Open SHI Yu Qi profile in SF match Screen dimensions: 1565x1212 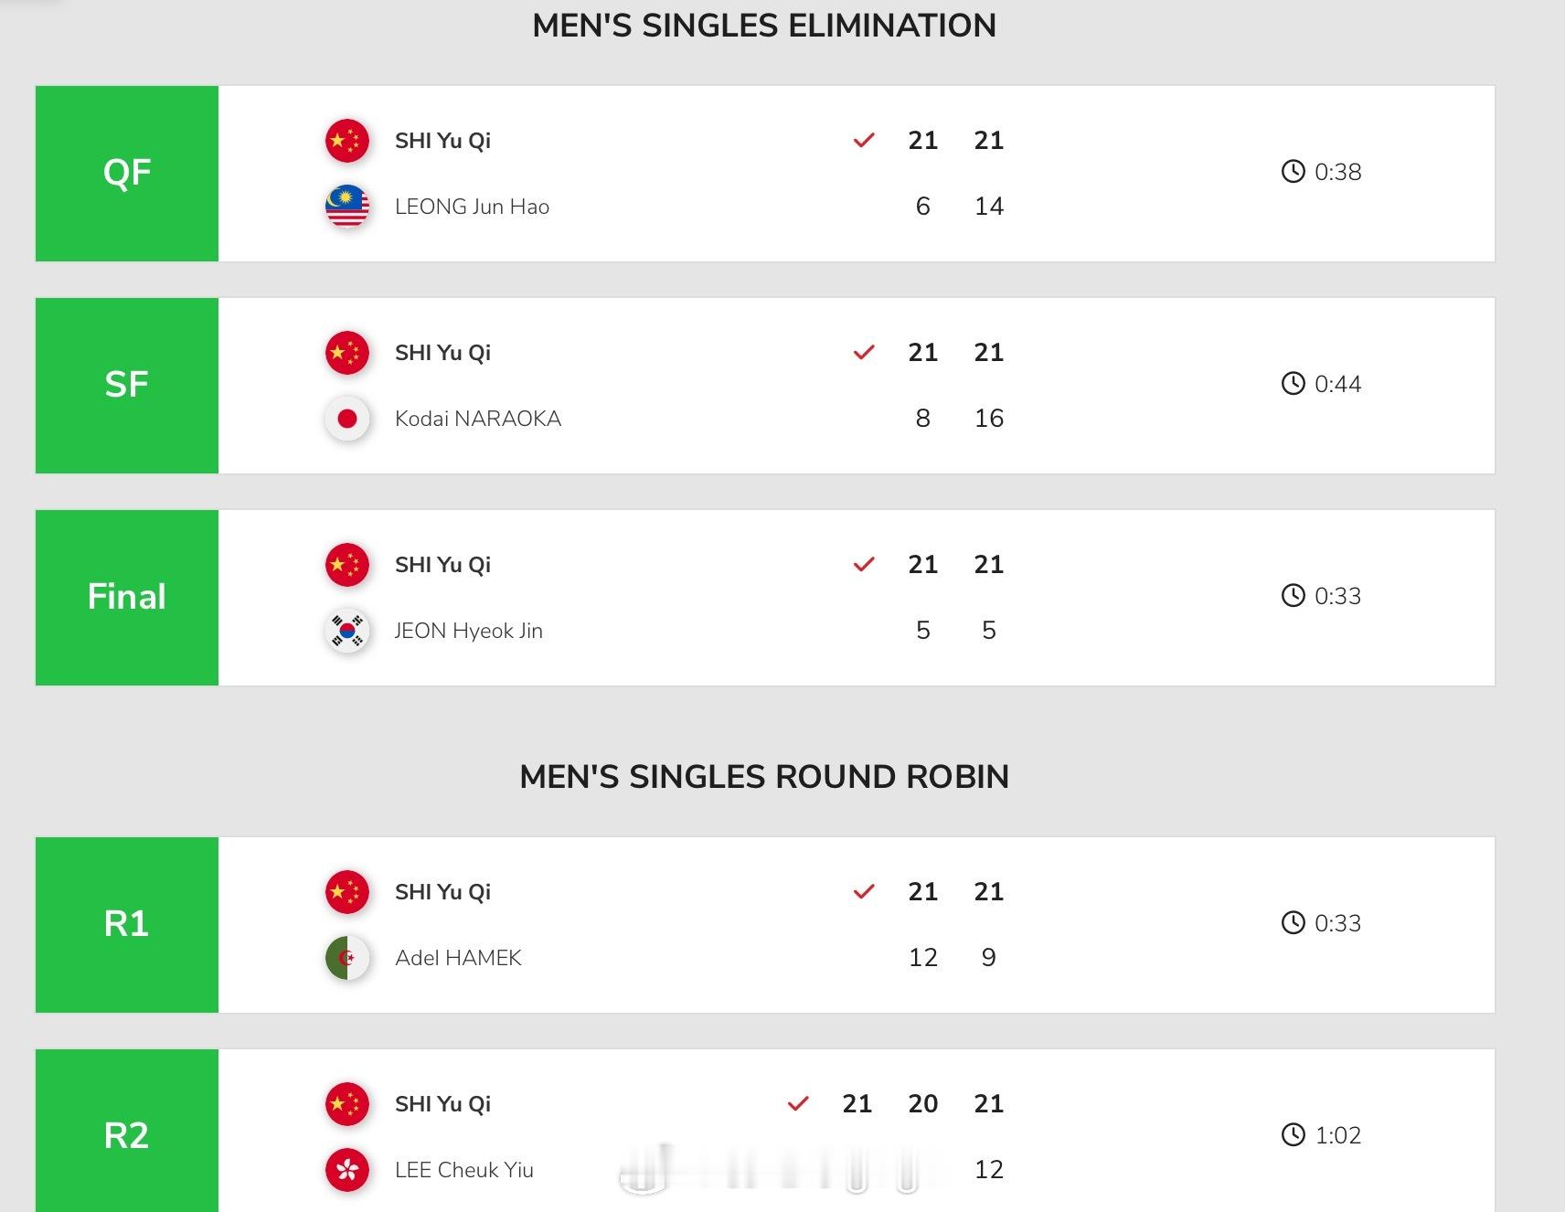click(x=442, y=353)
